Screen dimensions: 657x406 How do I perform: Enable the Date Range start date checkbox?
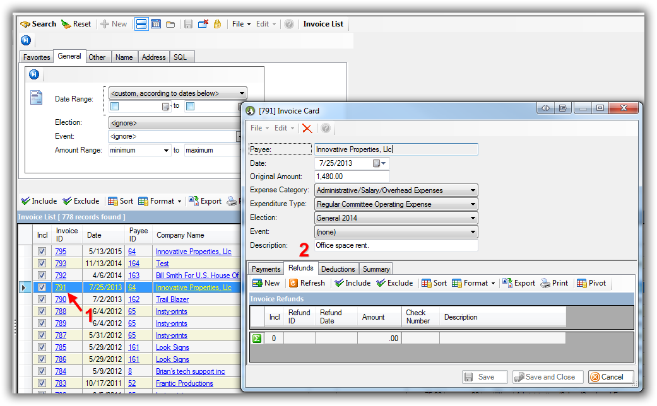coord(115,107)
